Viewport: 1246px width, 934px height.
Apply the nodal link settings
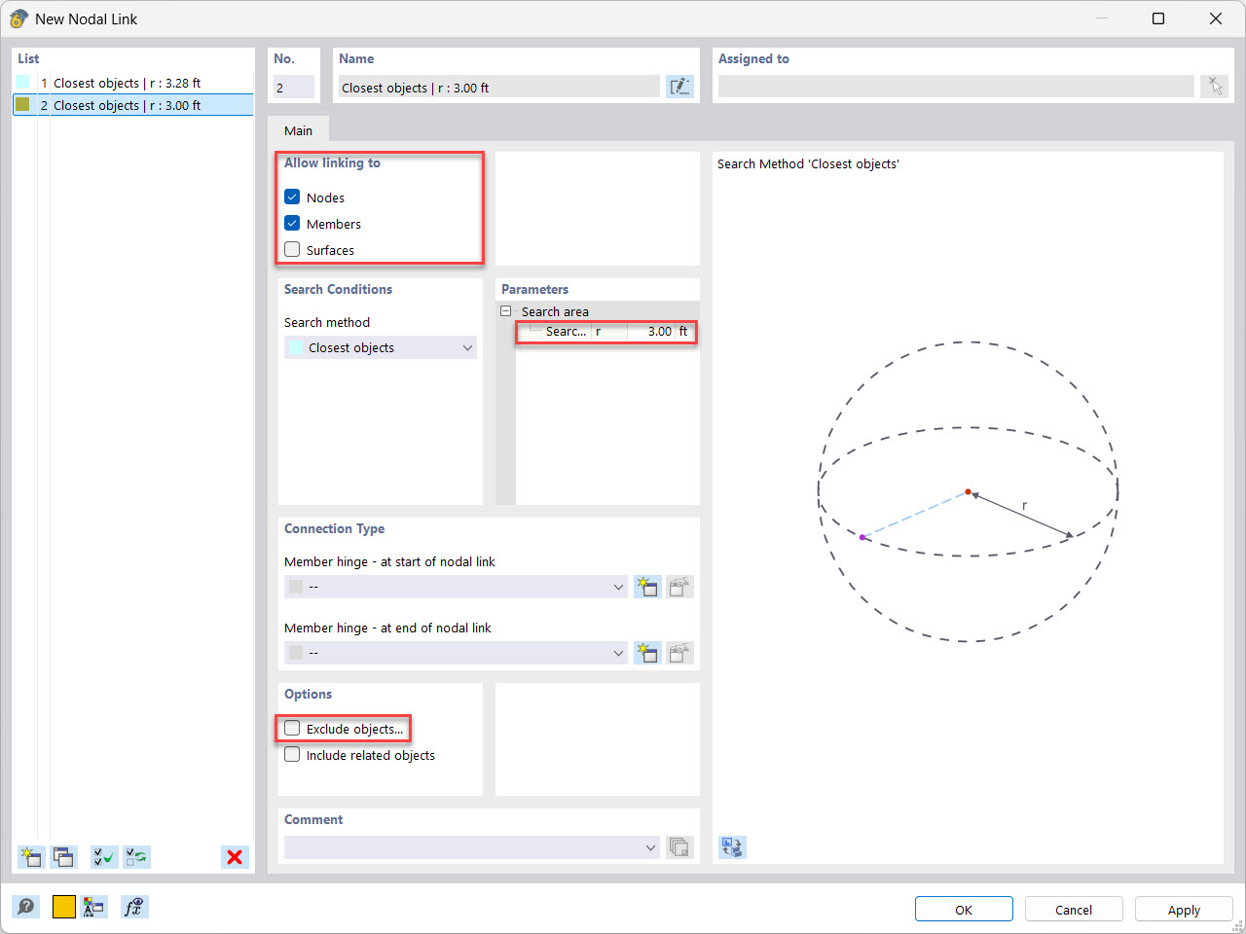coord(1183,909)
